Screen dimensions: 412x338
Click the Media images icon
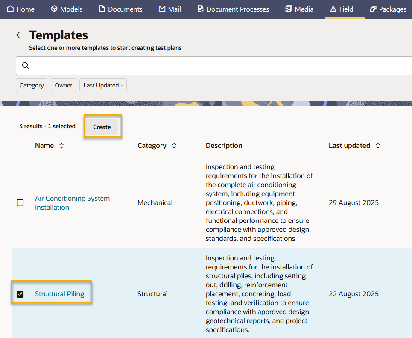[289, 9]
